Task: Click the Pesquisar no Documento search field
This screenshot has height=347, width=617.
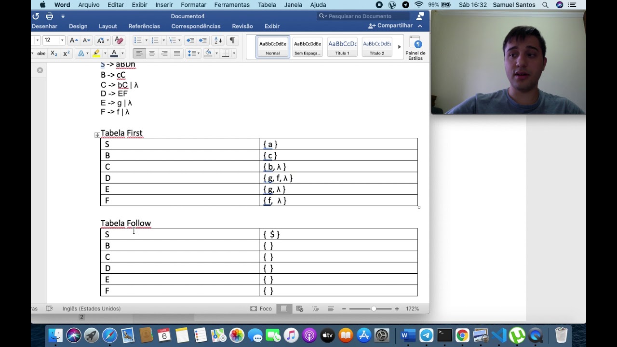Action: [x=363, y=16]
